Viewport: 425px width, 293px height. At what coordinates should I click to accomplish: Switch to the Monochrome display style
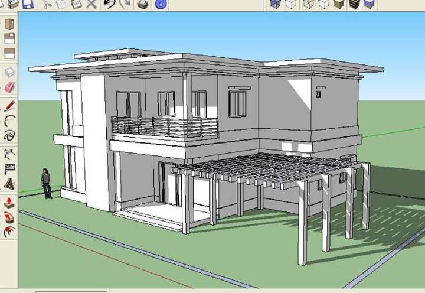click(370, 4)
